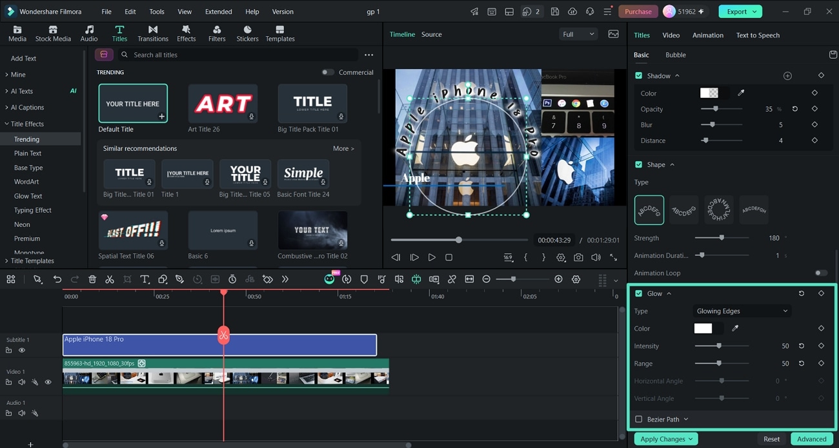839x448 pixels.
Task: Open the Filters panel
Action: pos(217,34)
